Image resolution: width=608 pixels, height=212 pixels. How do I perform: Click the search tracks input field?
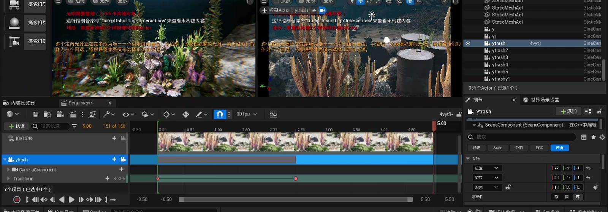[x=50, y=126]
